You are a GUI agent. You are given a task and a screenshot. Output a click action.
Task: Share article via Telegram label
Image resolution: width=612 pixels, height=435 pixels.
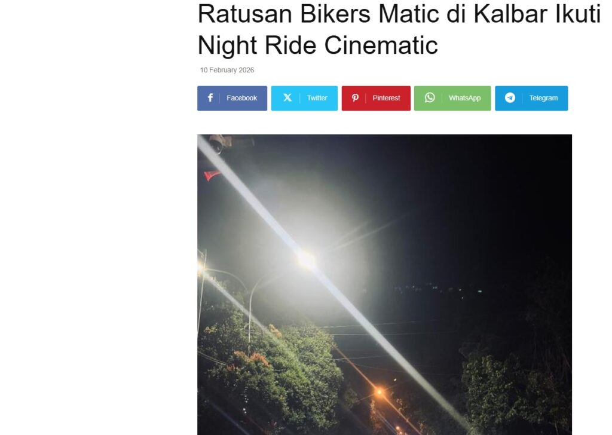543,98
